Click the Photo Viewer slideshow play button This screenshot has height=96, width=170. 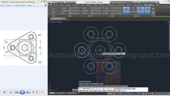pyautogui.click(x=22, y=92)
